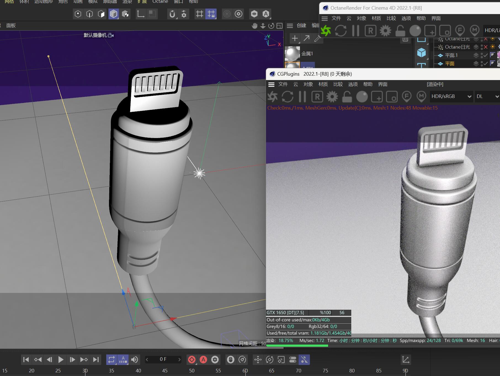Pick material with M icon in CGPlugins

421,97
